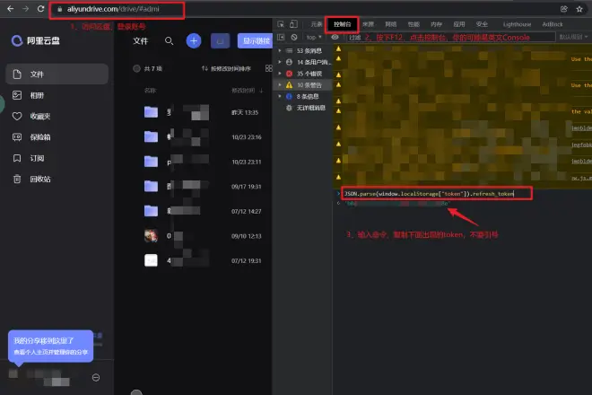
Task: Toggle the DevTools device toolbar icon
Action: tap(293, 24)
